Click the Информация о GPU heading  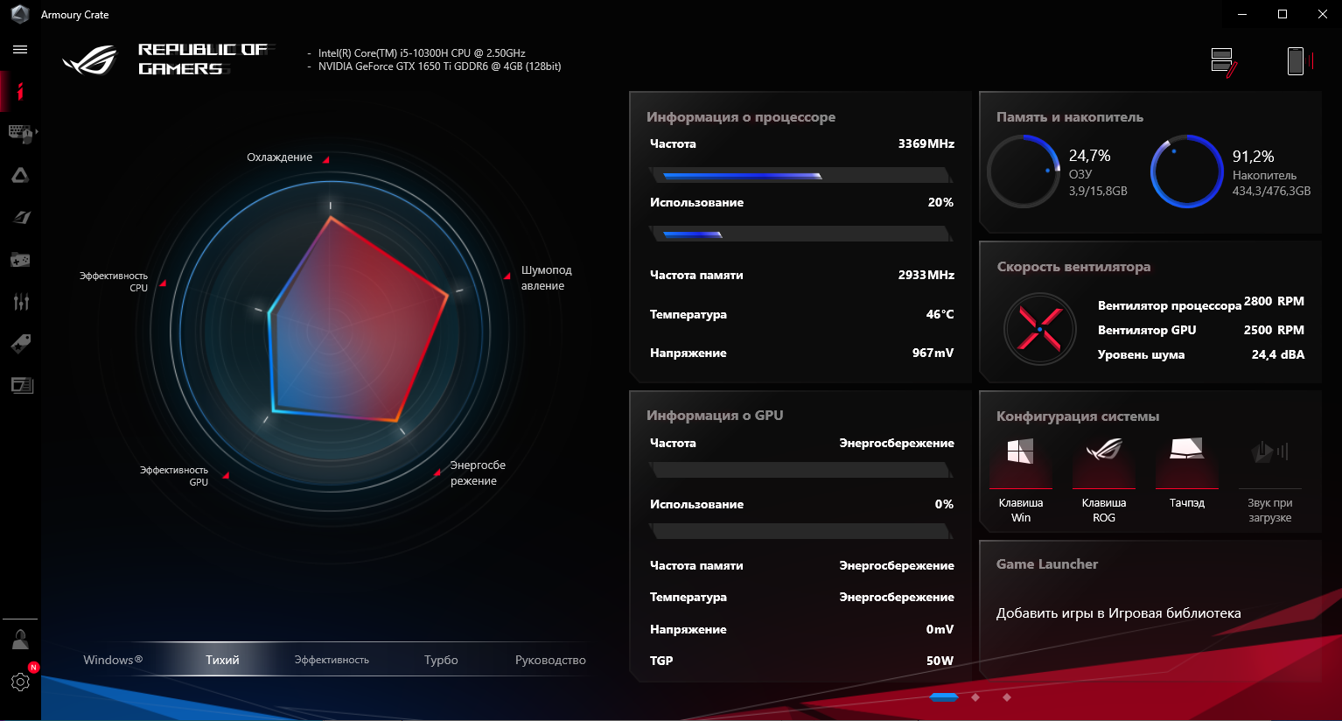715,416
